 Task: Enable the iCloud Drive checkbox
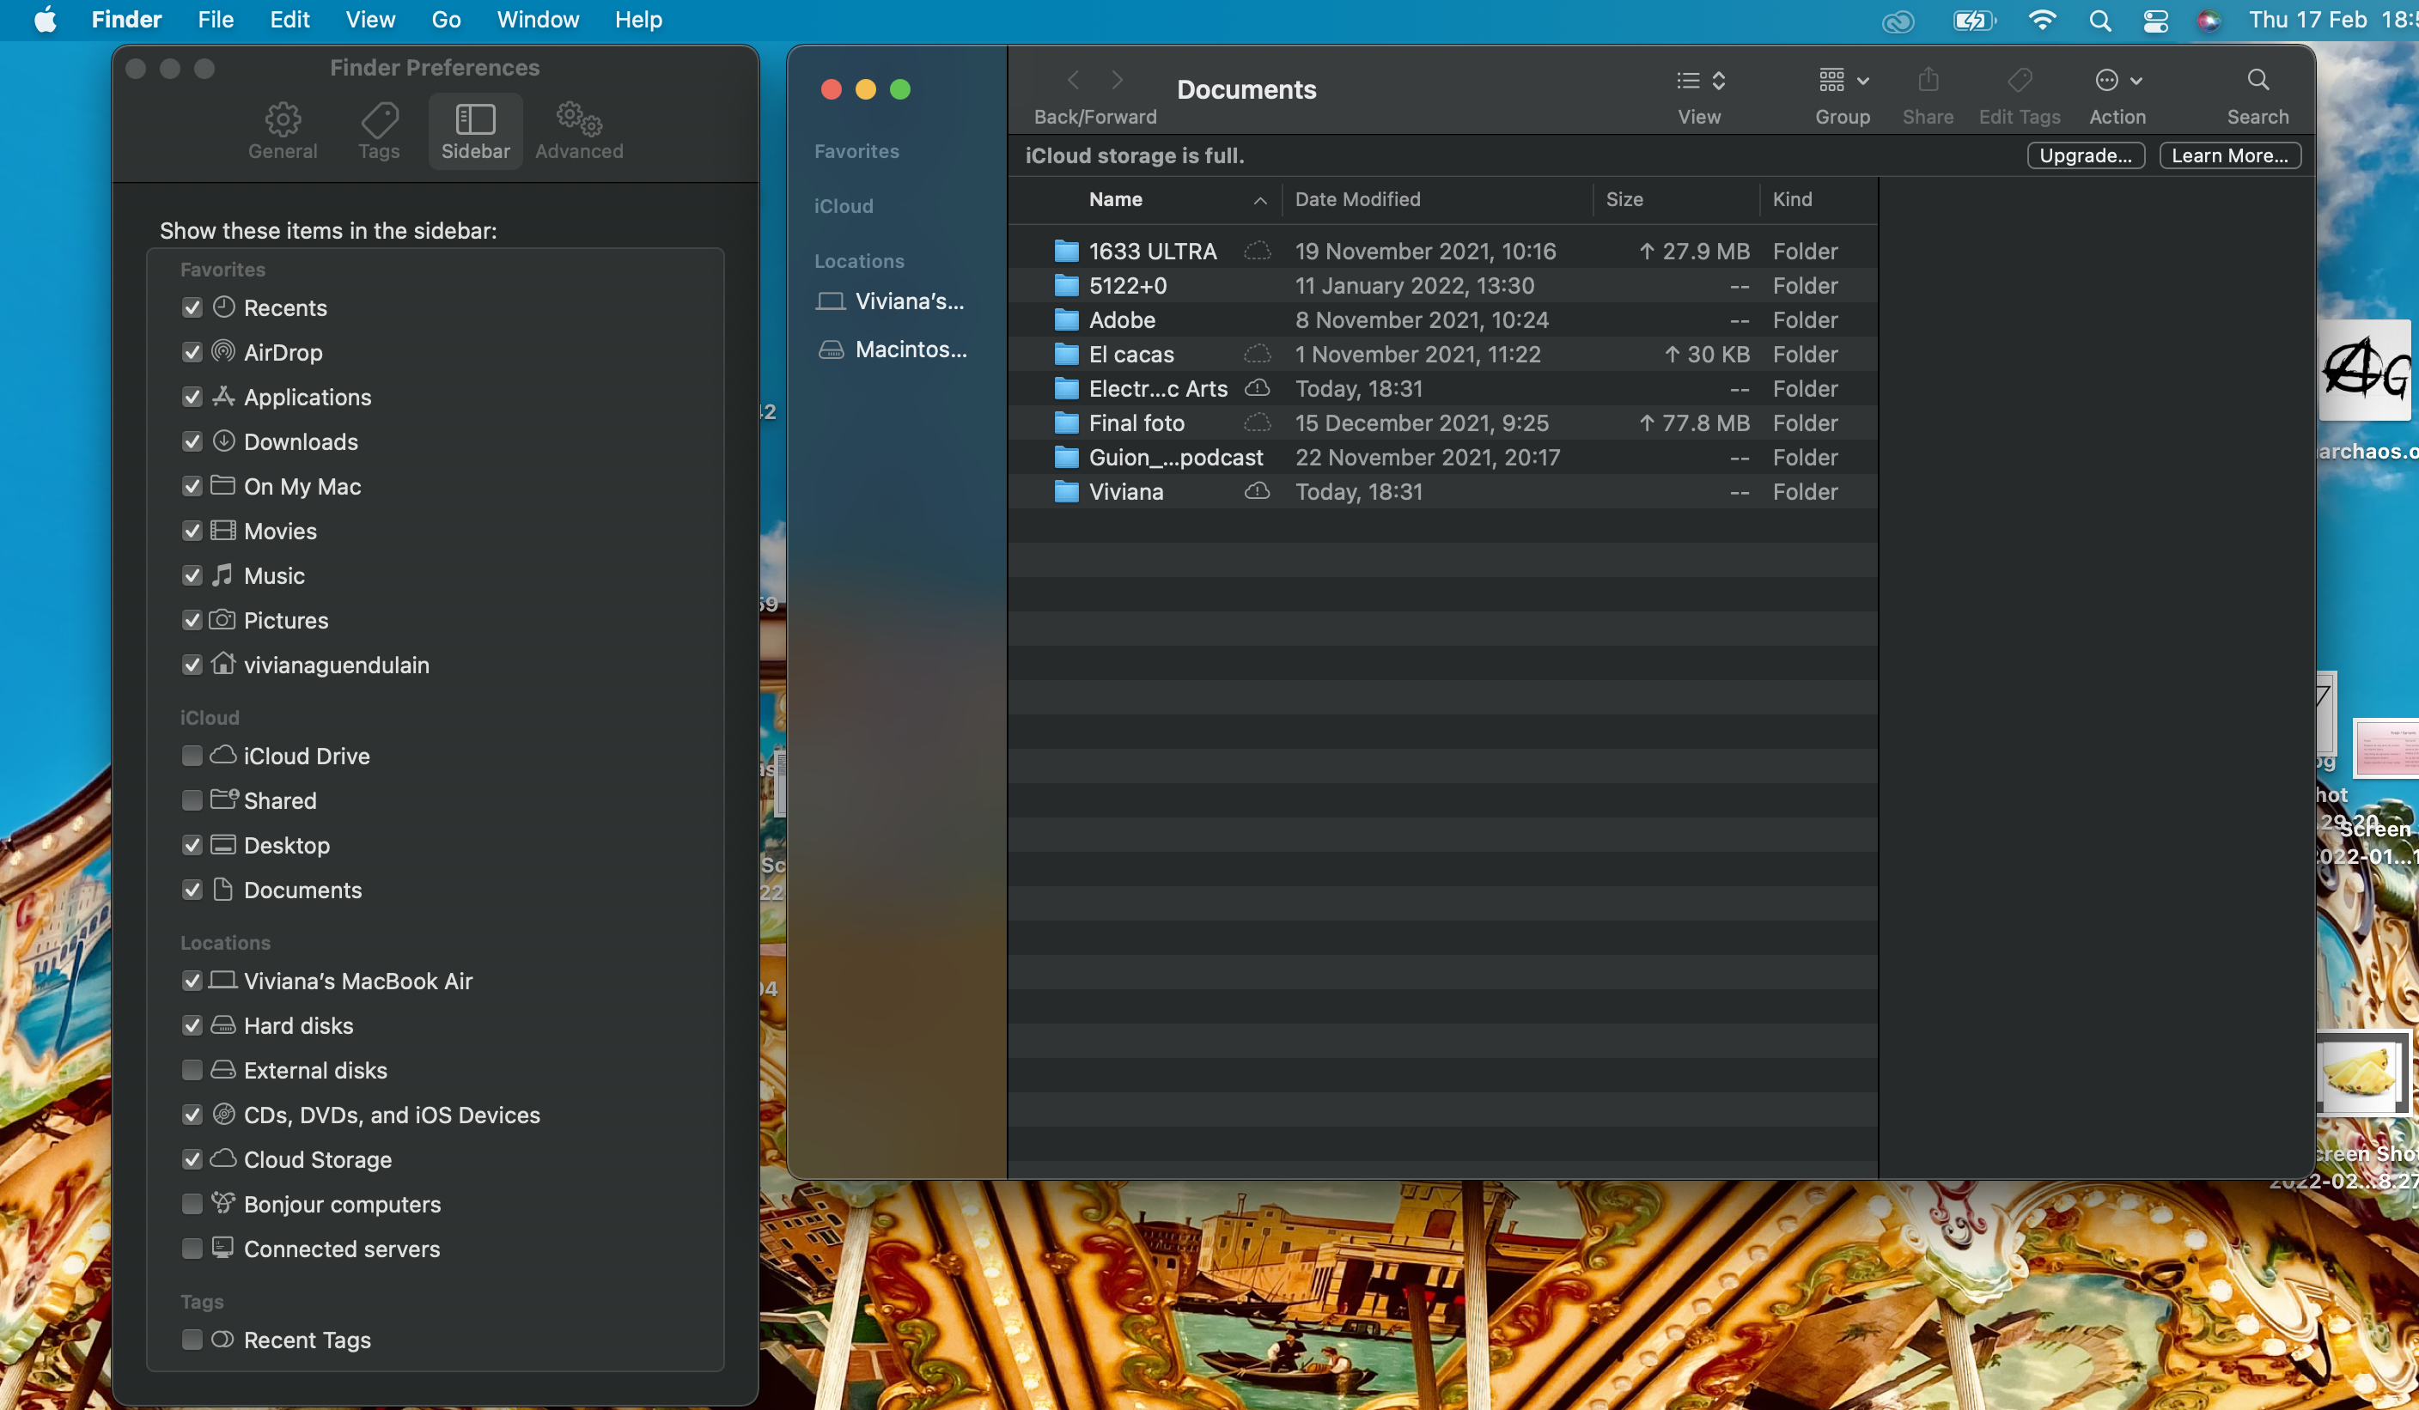192,757
